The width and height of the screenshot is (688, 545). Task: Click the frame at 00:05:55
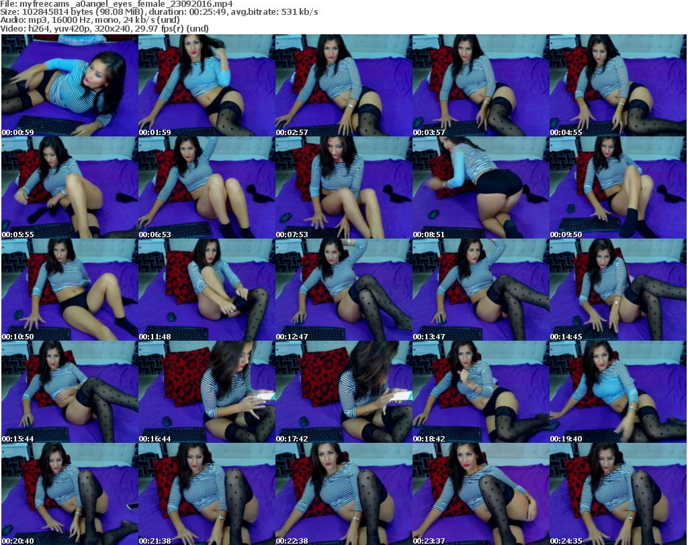point(69,188)
